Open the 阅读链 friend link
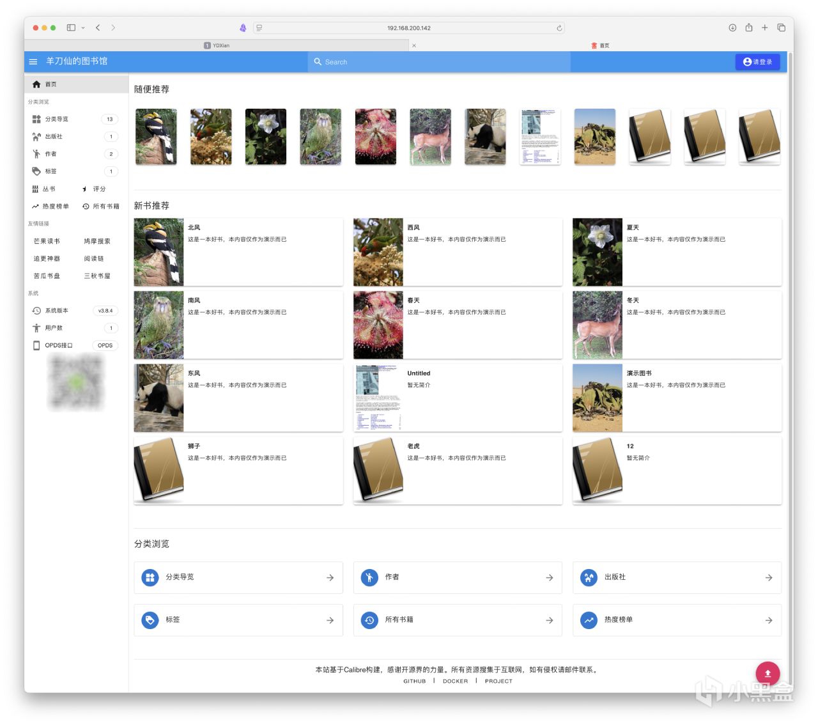 click(94, 258)
